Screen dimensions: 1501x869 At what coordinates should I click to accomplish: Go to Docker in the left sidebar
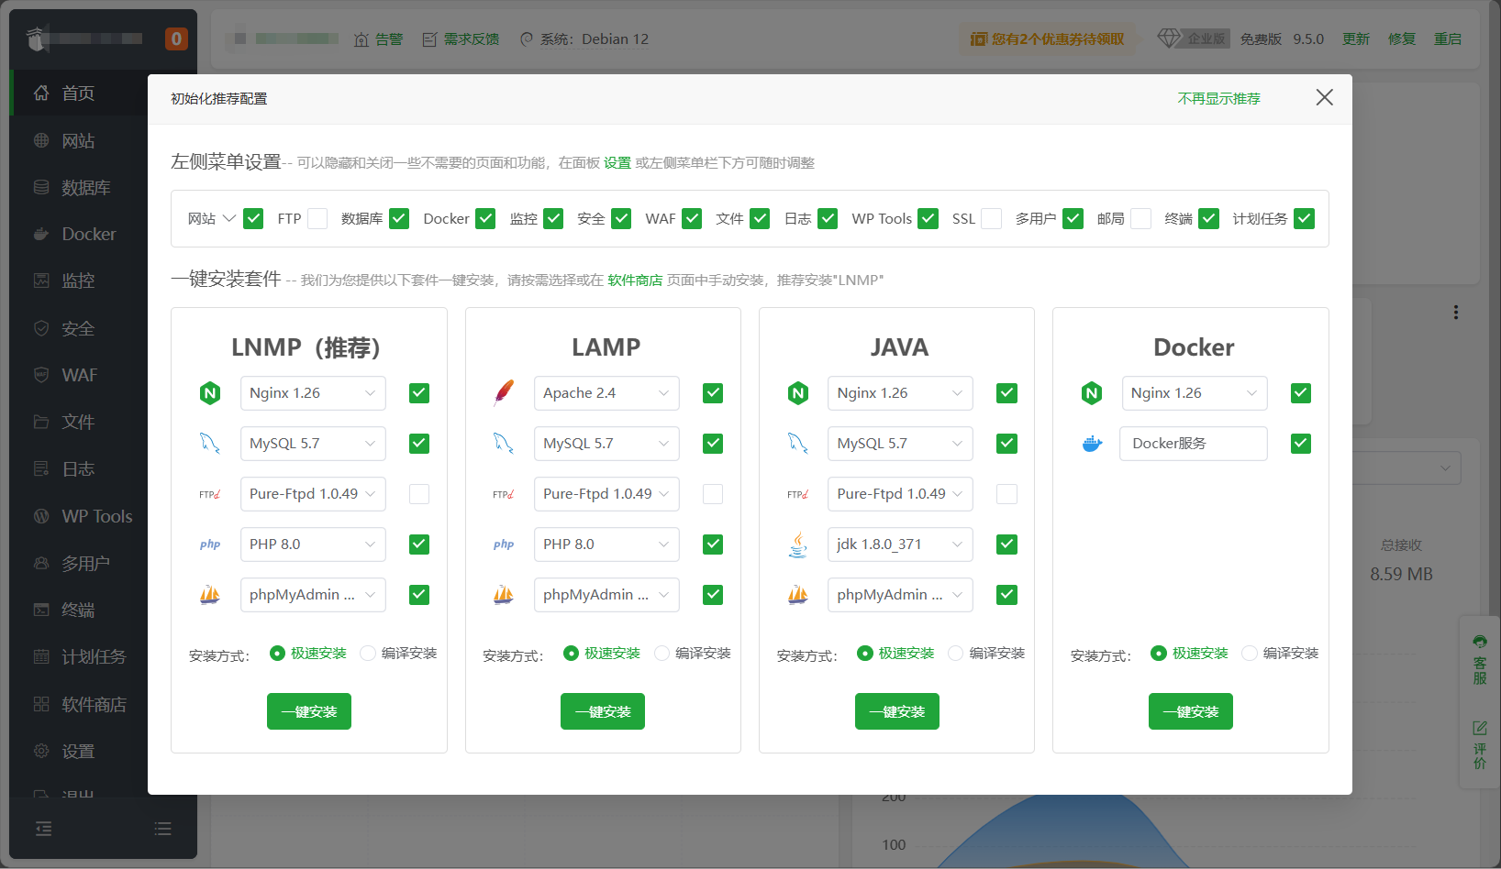coord(88,234)
